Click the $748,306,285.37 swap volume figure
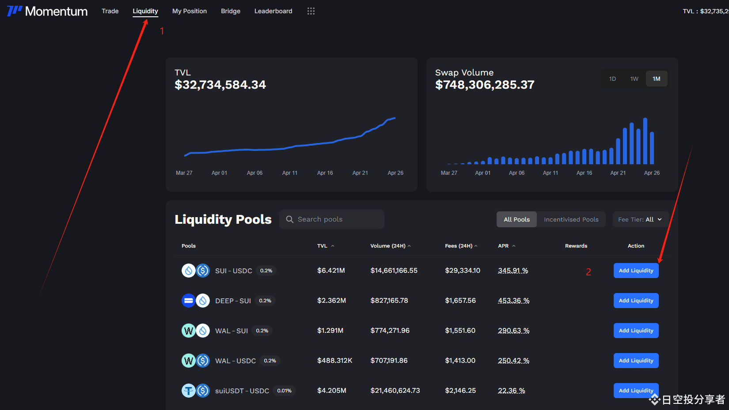 click(485, 85)
